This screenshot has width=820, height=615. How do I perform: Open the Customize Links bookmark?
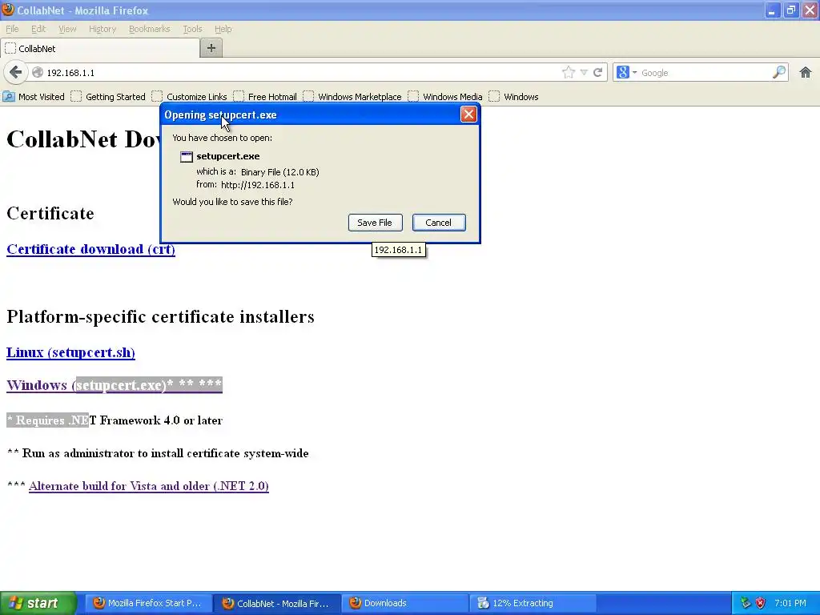pyautogui.click(x=189, y=97)
